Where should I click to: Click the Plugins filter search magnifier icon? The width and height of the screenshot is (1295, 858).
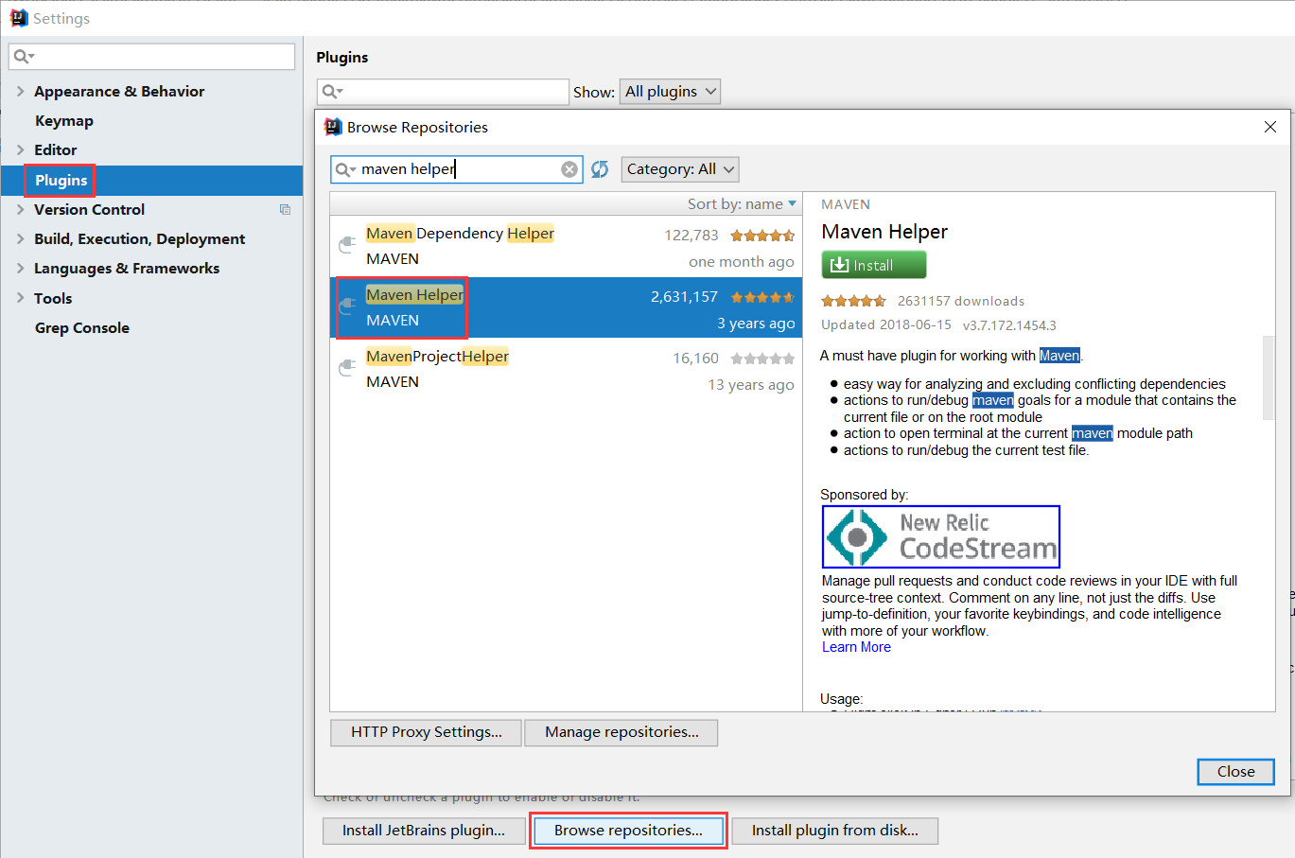point(332,92)
